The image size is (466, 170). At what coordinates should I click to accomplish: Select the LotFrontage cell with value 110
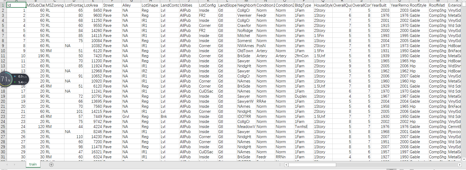(74, 137)
